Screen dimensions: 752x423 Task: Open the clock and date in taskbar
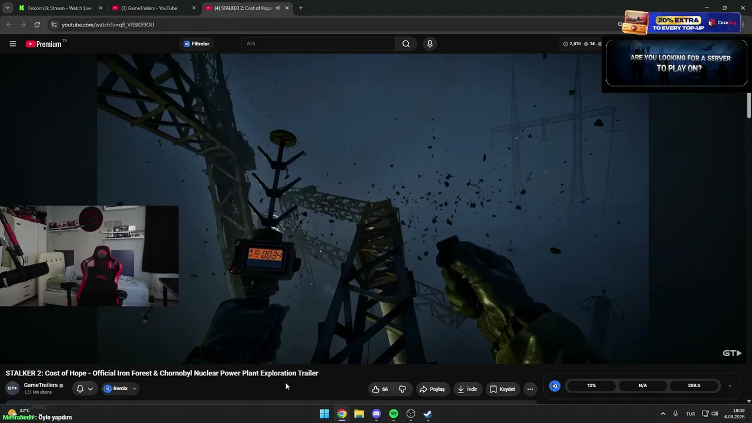click(x=735, y=414)
